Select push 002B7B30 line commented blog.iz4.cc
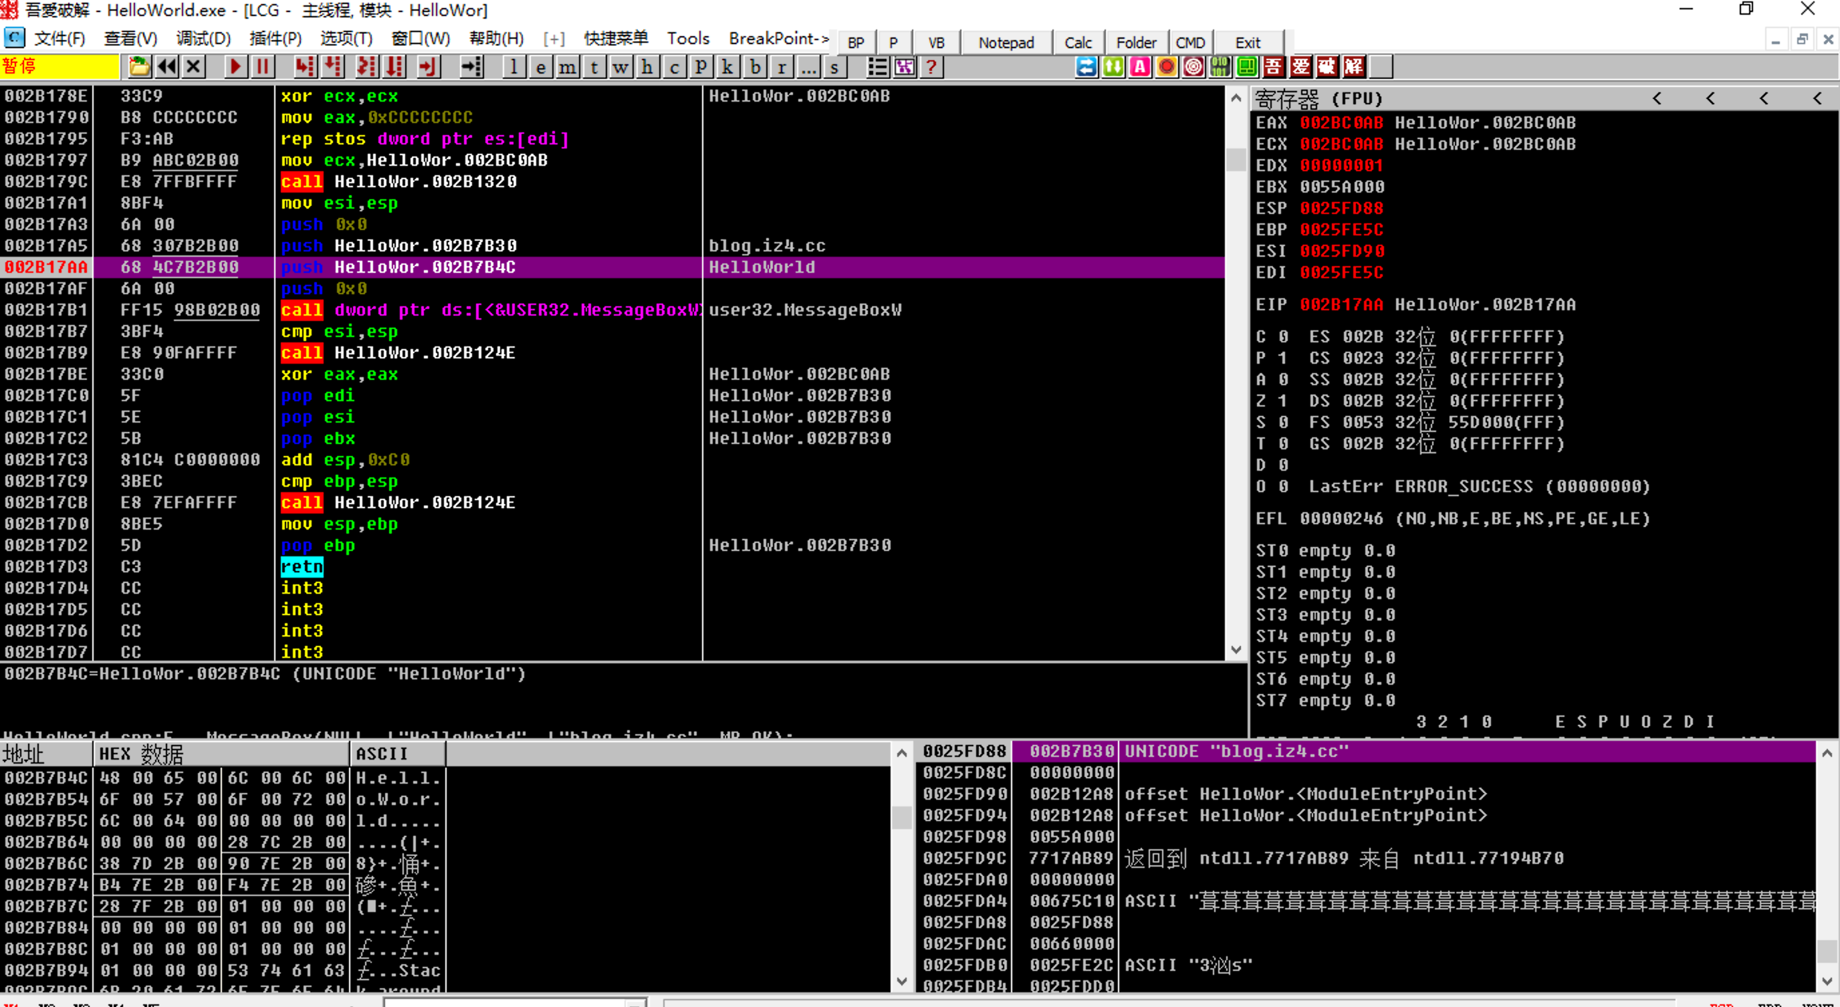 pyautogui.click(x=613, y=245)
